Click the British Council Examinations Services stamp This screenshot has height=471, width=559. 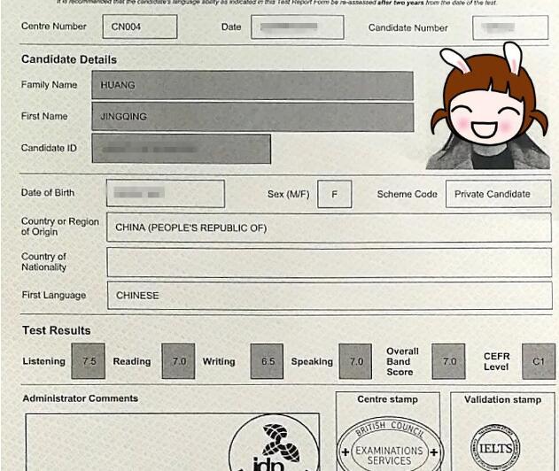[x=390, y=445]
